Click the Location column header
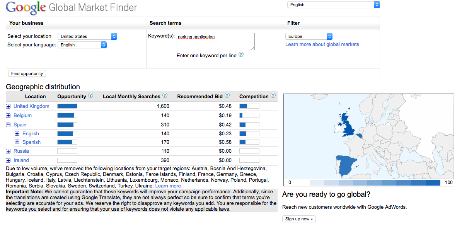The image size is (462, 225). pyautogui.click(x=35, y=97)
